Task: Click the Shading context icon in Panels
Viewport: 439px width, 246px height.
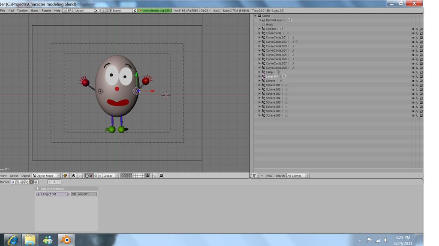Action: 22,182
